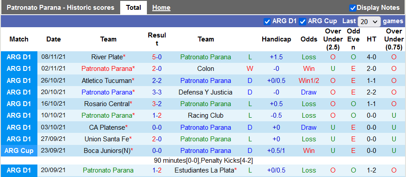Select the Win1/2 odds value
The height and width of the screenshot is (177, 406).
click(x=309, y=81)
